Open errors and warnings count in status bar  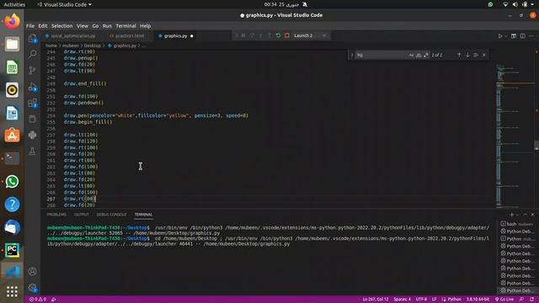point(38,300)
